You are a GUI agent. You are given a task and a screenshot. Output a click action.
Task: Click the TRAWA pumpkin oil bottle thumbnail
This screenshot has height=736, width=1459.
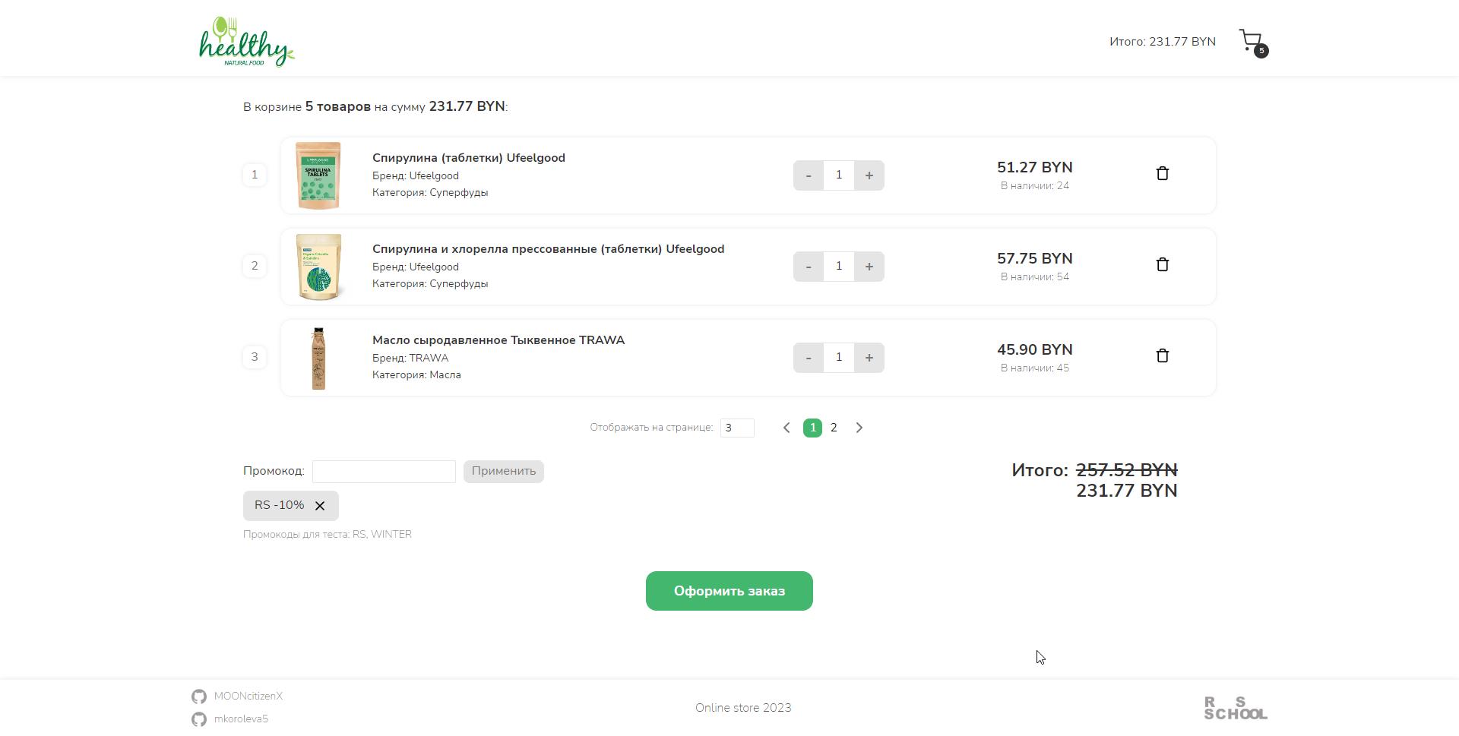click(318, 358)
